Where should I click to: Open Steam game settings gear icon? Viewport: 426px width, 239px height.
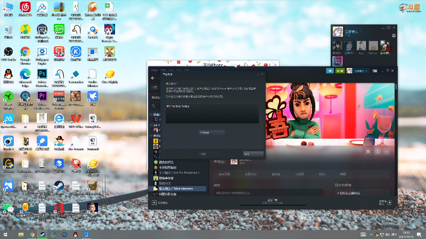click(x=368, y=151)
